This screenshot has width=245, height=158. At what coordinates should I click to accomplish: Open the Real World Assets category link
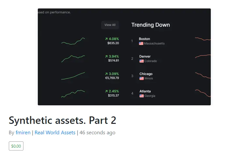pyautogui.click(x=55, y=132)
